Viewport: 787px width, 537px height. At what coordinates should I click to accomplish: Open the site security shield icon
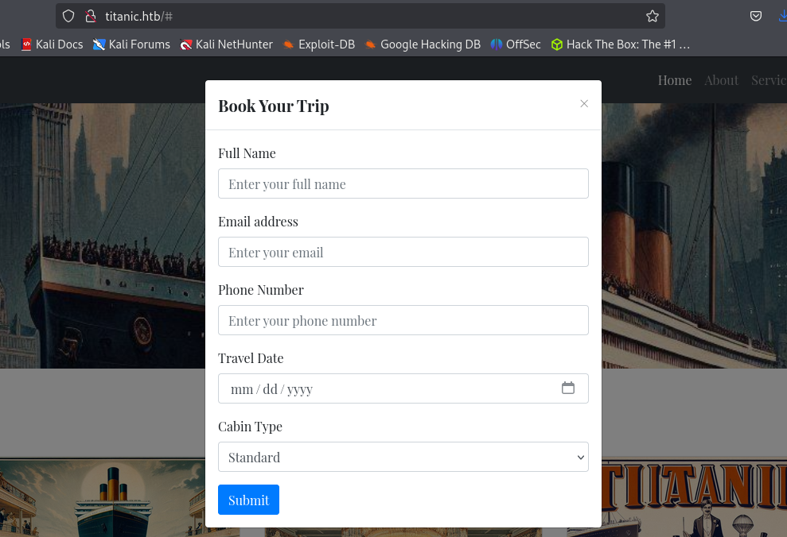[68, 16]
